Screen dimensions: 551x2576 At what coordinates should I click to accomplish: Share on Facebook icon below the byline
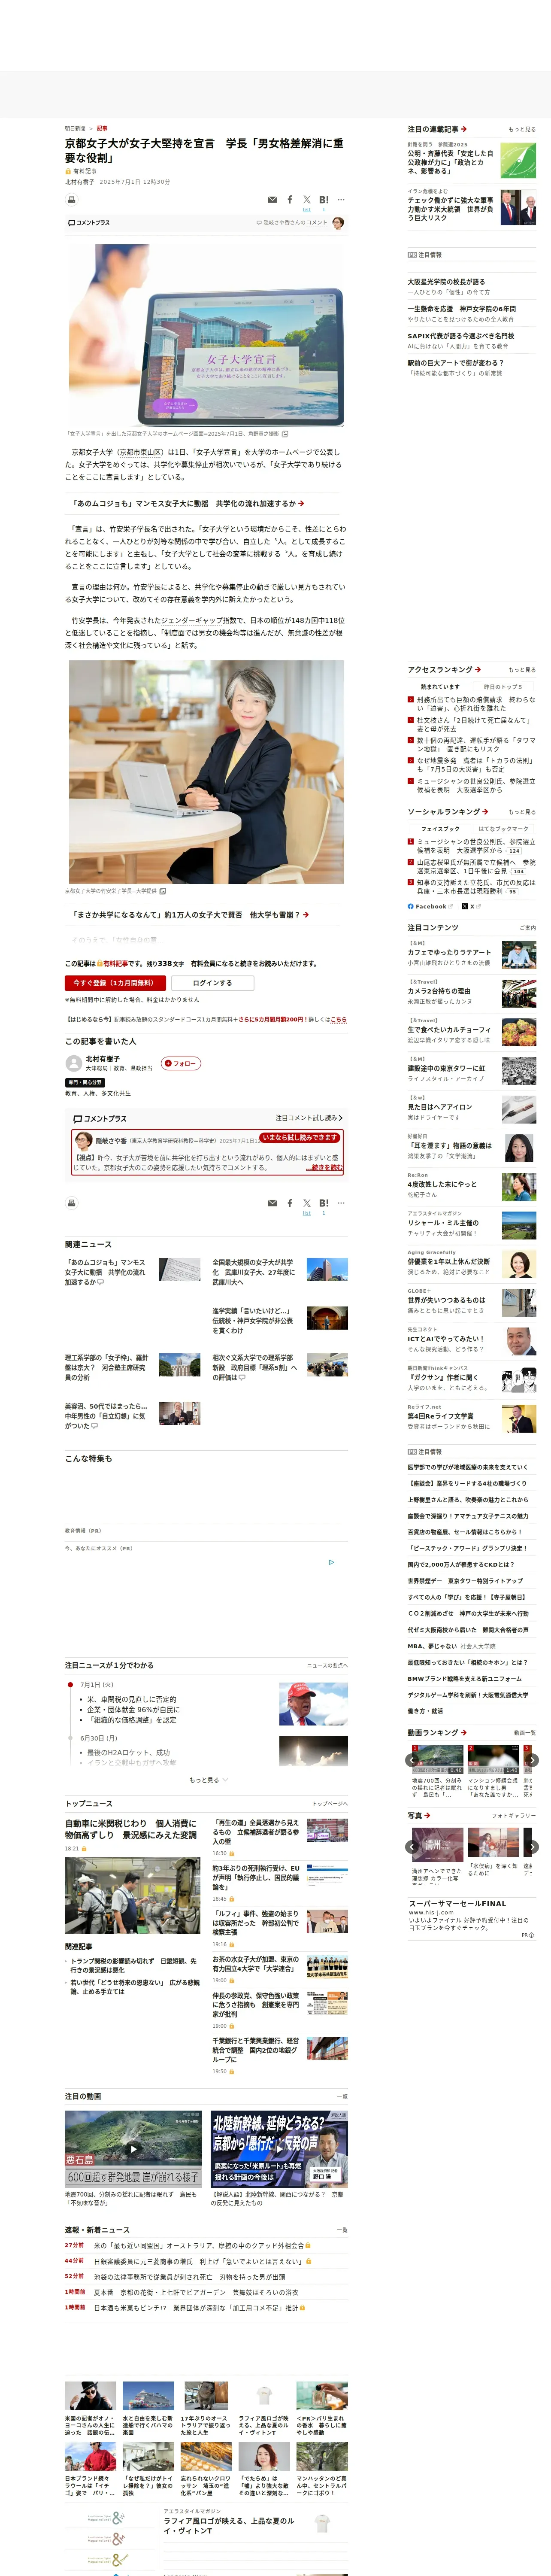[290, 200]
